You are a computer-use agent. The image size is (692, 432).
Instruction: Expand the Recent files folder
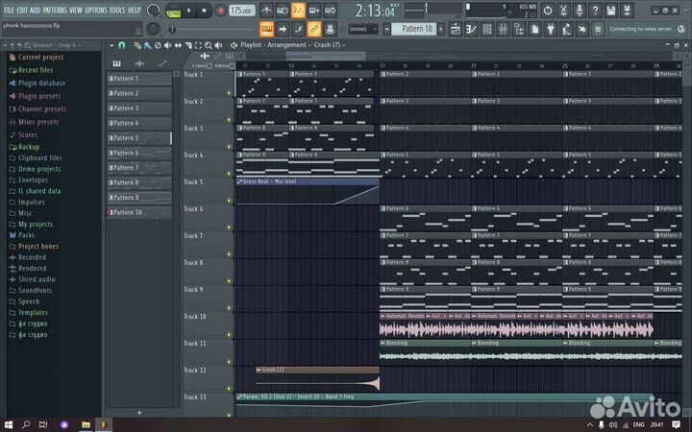click(x=36, y=70)
